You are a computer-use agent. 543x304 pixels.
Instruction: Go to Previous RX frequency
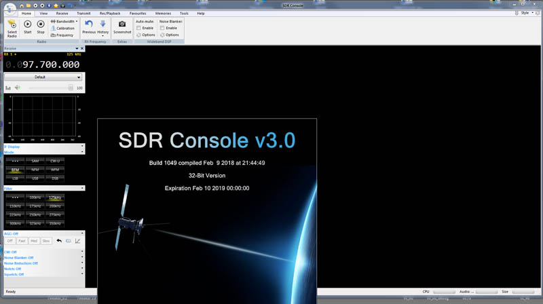tap(89, 27)
